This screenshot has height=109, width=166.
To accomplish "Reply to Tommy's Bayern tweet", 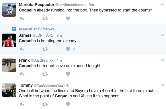I will (22, 104).
